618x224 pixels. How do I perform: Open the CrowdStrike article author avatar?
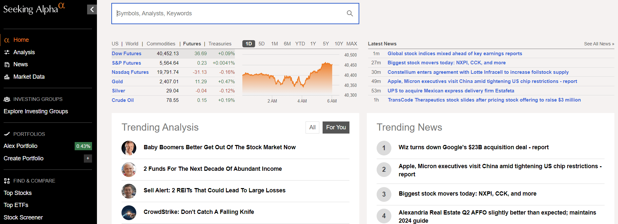point(129,213)
